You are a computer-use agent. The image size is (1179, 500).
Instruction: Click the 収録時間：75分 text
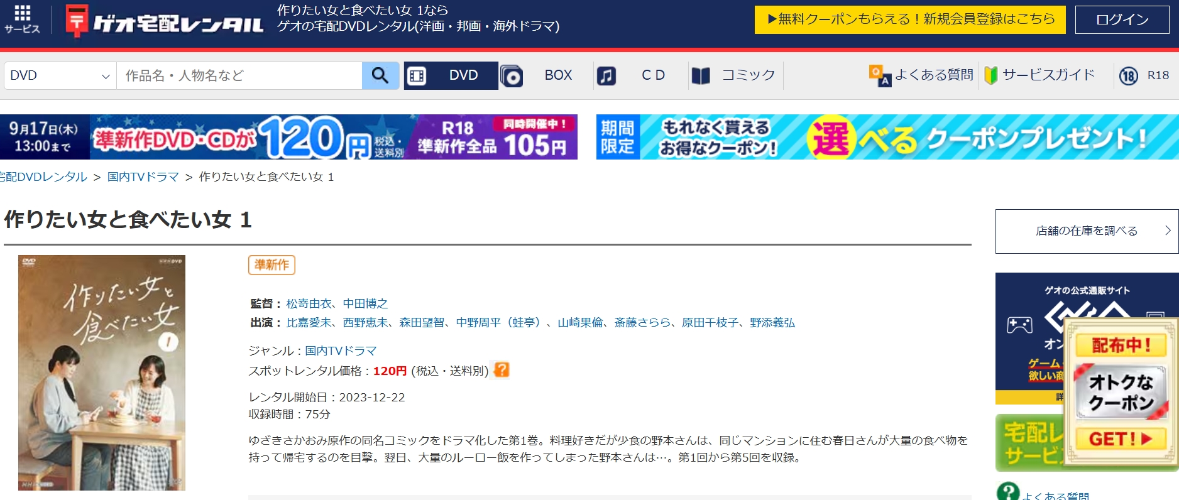click(x=290, y=415)
